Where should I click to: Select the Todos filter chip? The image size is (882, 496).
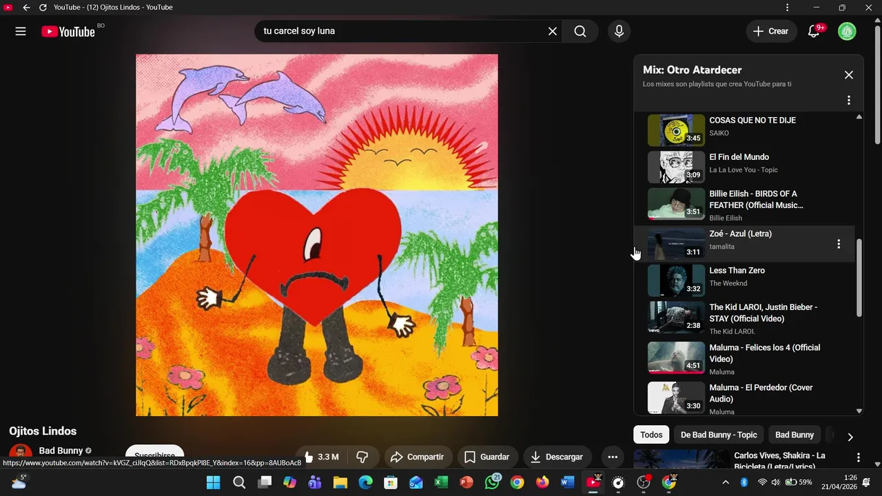pos(651,435)
